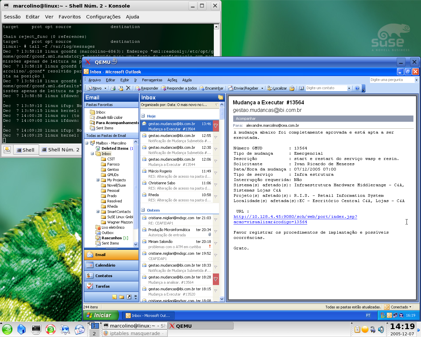
Task: Open the Address Book icon
Action: click(x=301, y=88)
